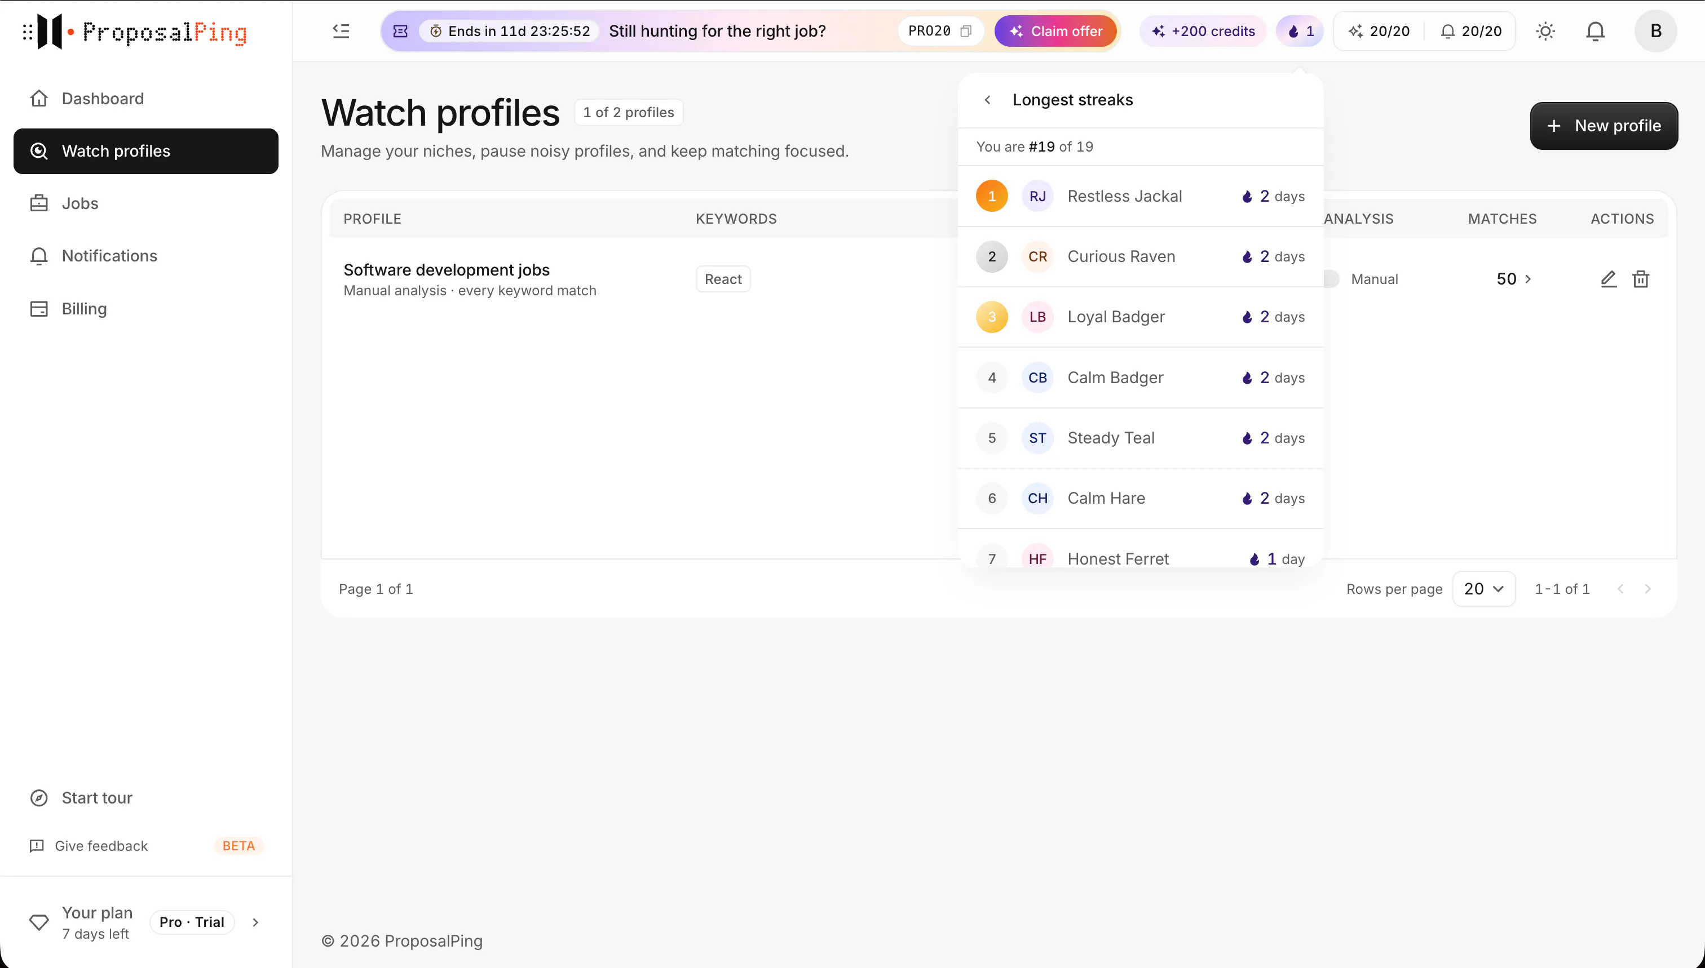The image size is (1705, 968).
Task: Edit Software development jobs profile
Action: pos(1608,279)
